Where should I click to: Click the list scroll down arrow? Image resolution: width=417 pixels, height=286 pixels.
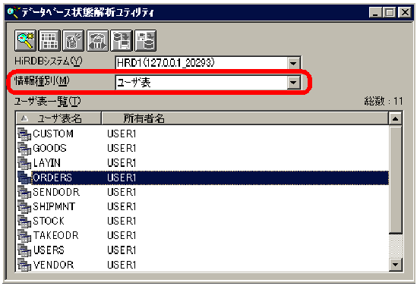point(395,265)
